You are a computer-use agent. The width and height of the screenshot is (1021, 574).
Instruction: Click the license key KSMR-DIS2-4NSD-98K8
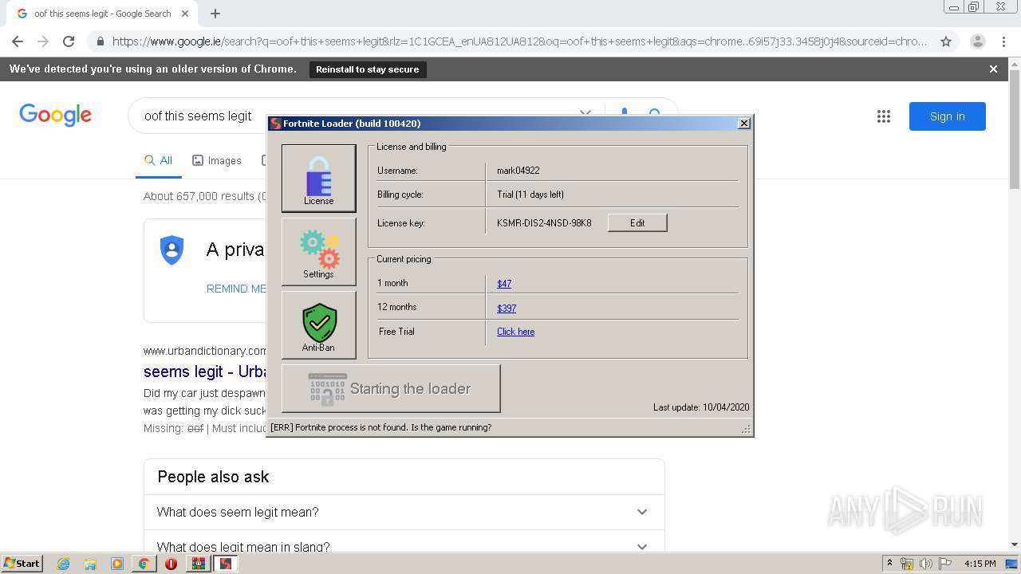click(x=544, y=223)
